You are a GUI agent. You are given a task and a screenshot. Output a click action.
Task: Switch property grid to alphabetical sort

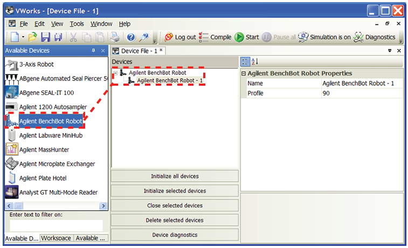pyautogui.click(x=255, y=62)
